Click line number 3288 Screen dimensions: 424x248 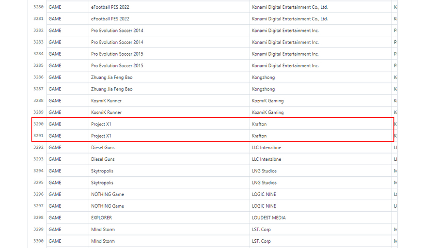click(38, 100)
